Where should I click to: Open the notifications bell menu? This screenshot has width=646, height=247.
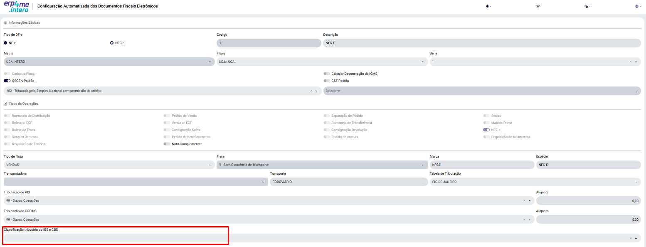coord(488,6)
